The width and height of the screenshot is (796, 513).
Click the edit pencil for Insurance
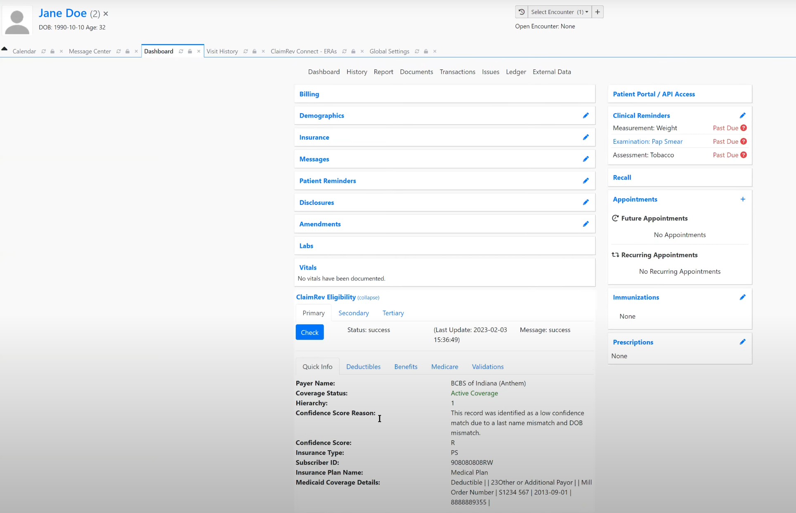tap(586, 137)
